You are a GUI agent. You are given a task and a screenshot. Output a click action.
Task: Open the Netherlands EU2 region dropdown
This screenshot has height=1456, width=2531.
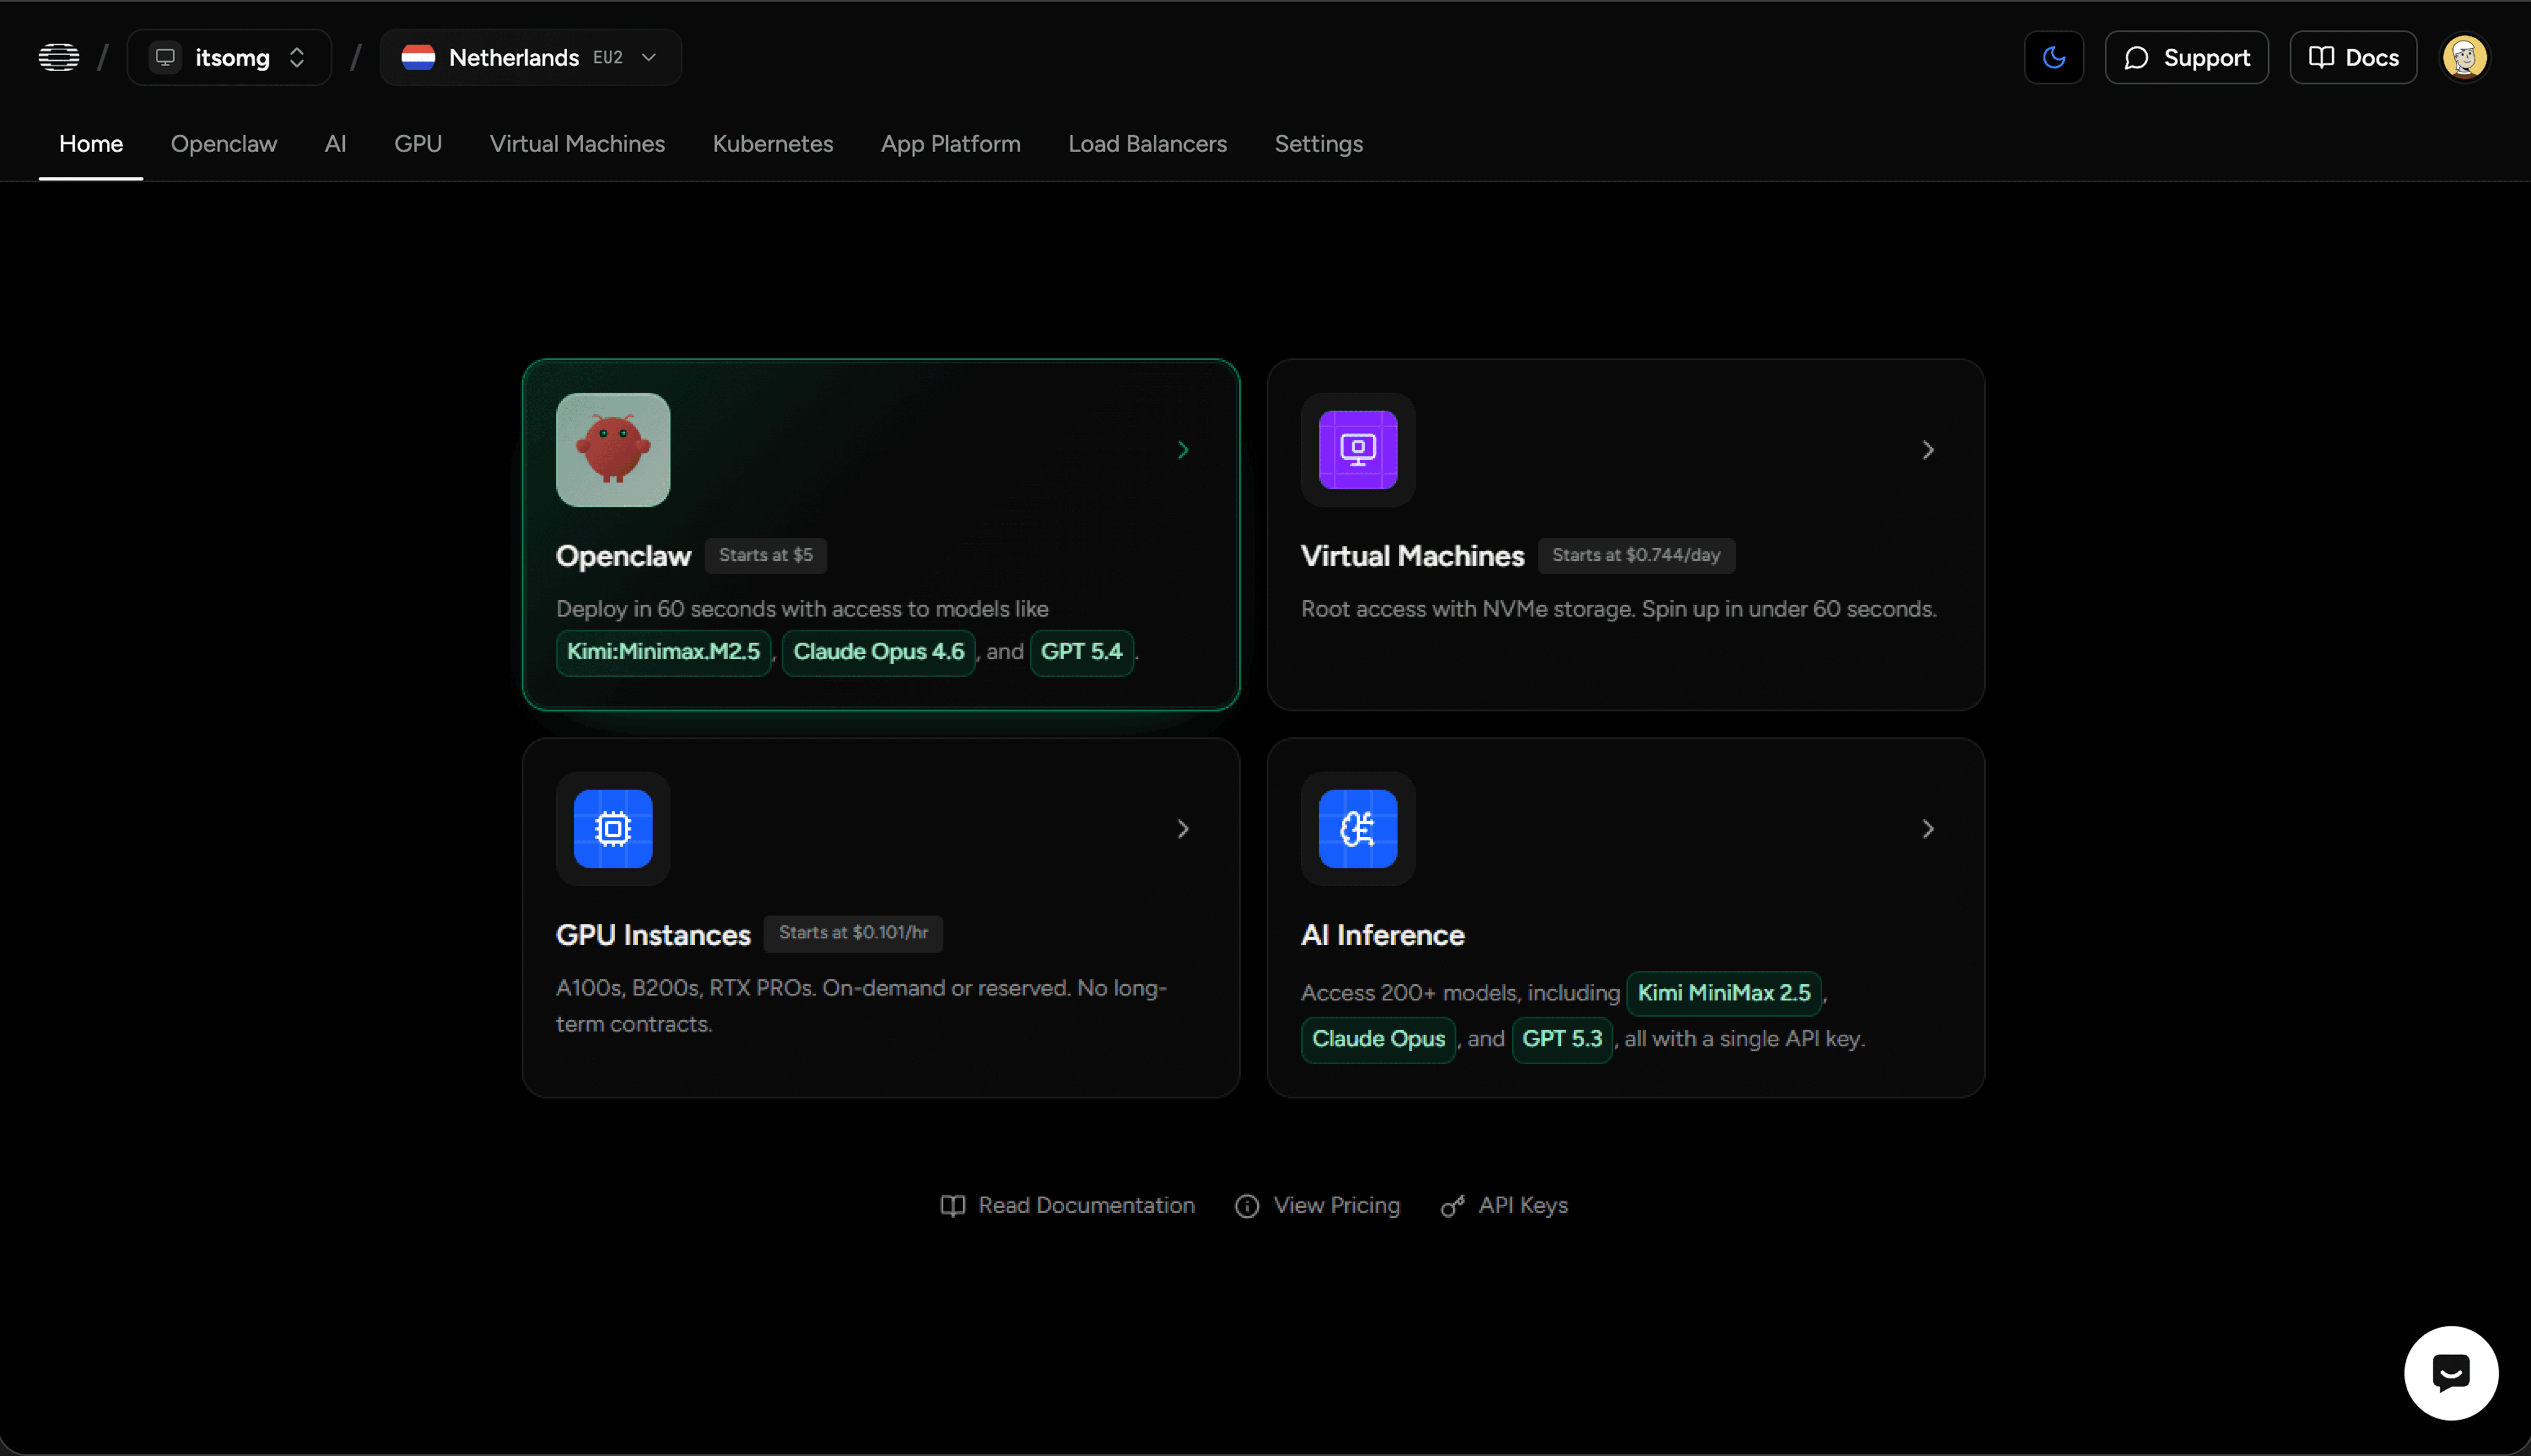click(x=530, y=57)
